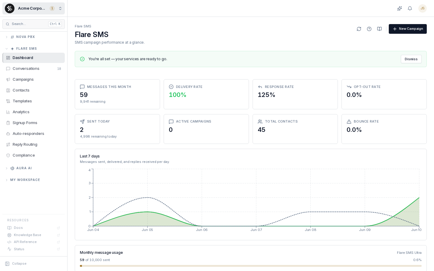
Task: Open the JS user avatar menu
Action: pyautogui.click(x=423, y=8)
